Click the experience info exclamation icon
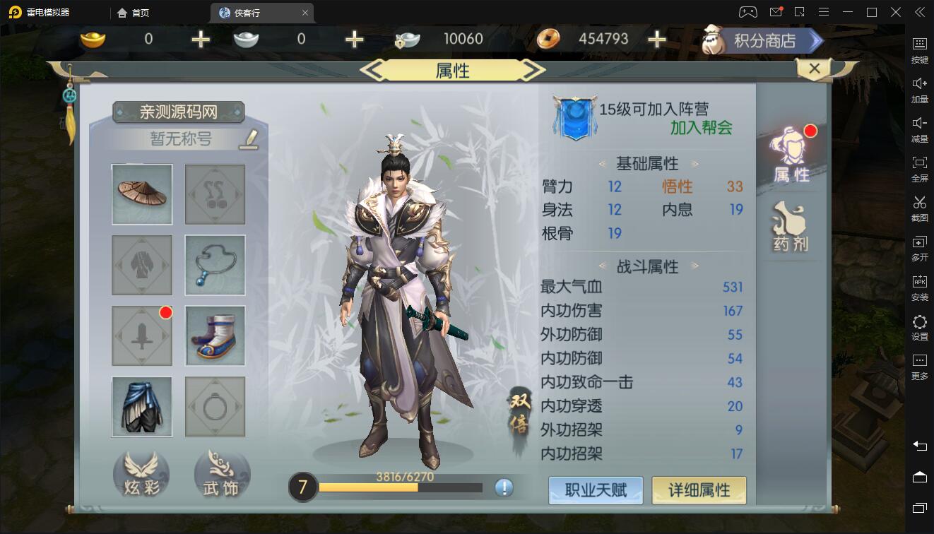 pyautogui.click(x=504, y=487)
